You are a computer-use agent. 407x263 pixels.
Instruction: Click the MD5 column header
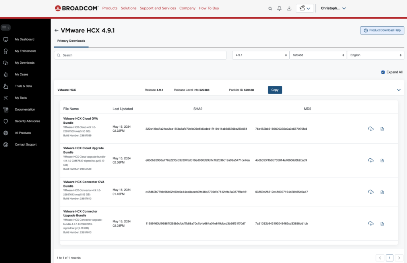(308, 109)
